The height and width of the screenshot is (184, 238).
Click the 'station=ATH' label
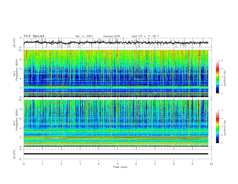coord(111,36)
